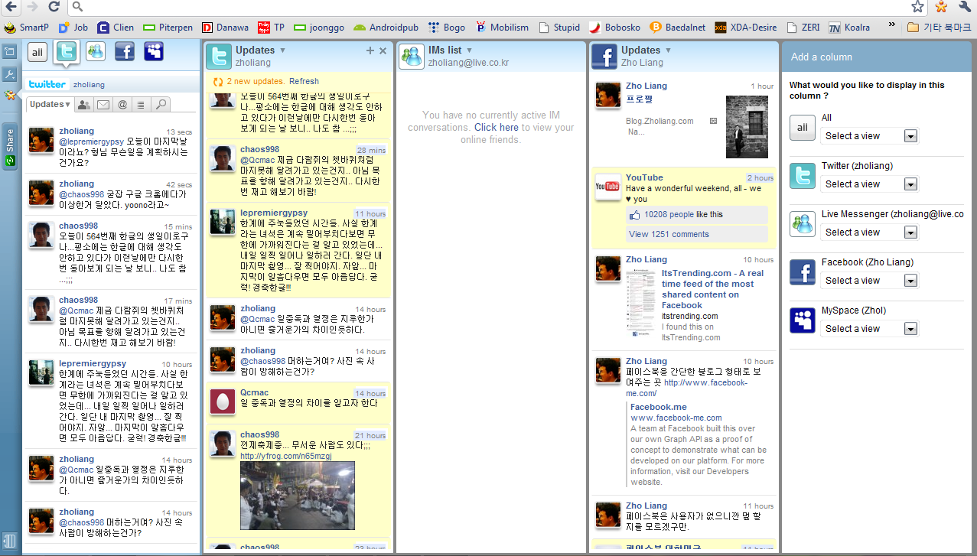Bookmark this page with the star icon
This screenshot has width=977, height=556.
(x=918, y=7)
